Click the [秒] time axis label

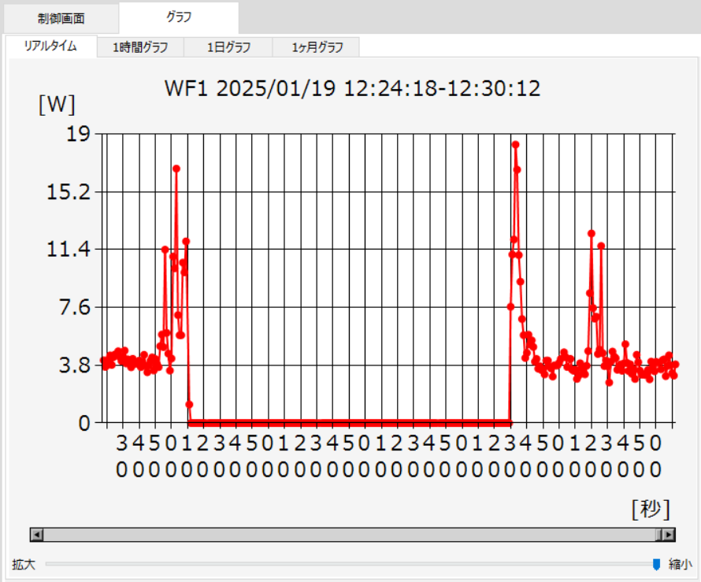(650, 509)
